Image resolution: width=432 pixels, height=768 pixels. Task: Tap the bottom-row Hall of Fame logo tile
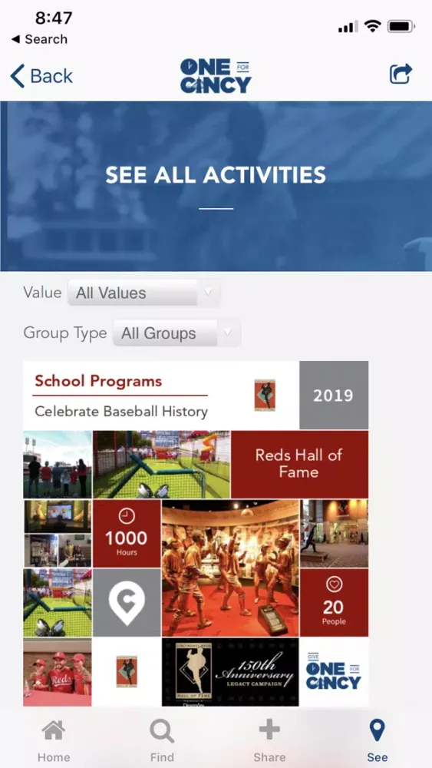(x=127, y=672)
